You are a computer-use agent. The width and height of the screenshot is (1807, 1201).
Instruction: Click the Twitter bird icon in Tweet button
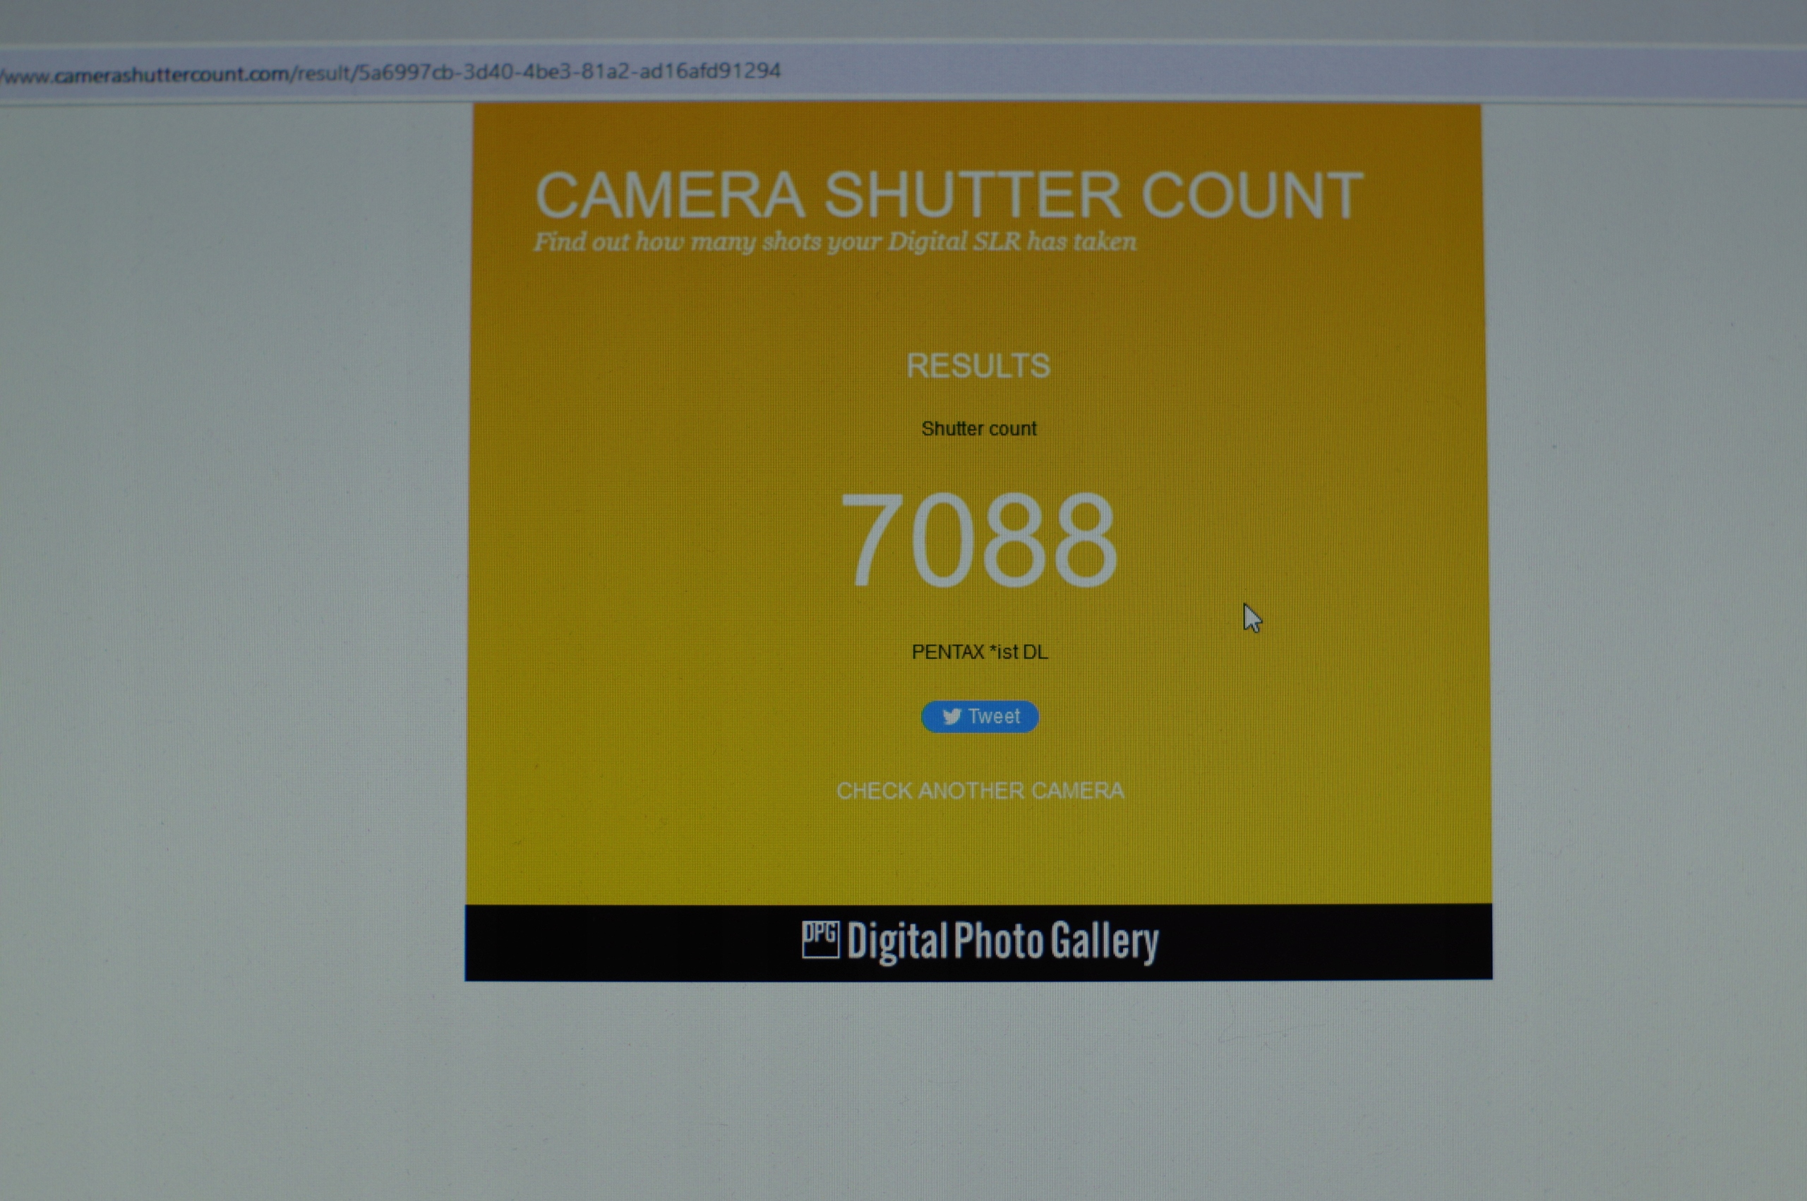click(951, 717)
